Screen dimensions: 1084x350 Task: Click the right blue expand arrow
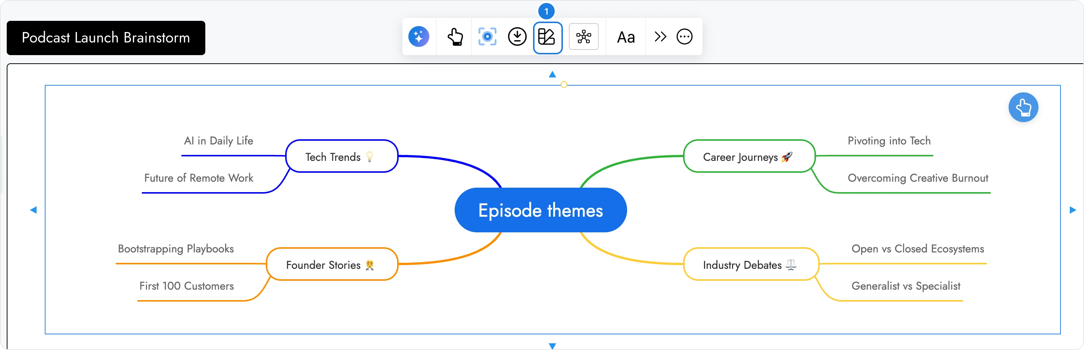[1073, 210]
